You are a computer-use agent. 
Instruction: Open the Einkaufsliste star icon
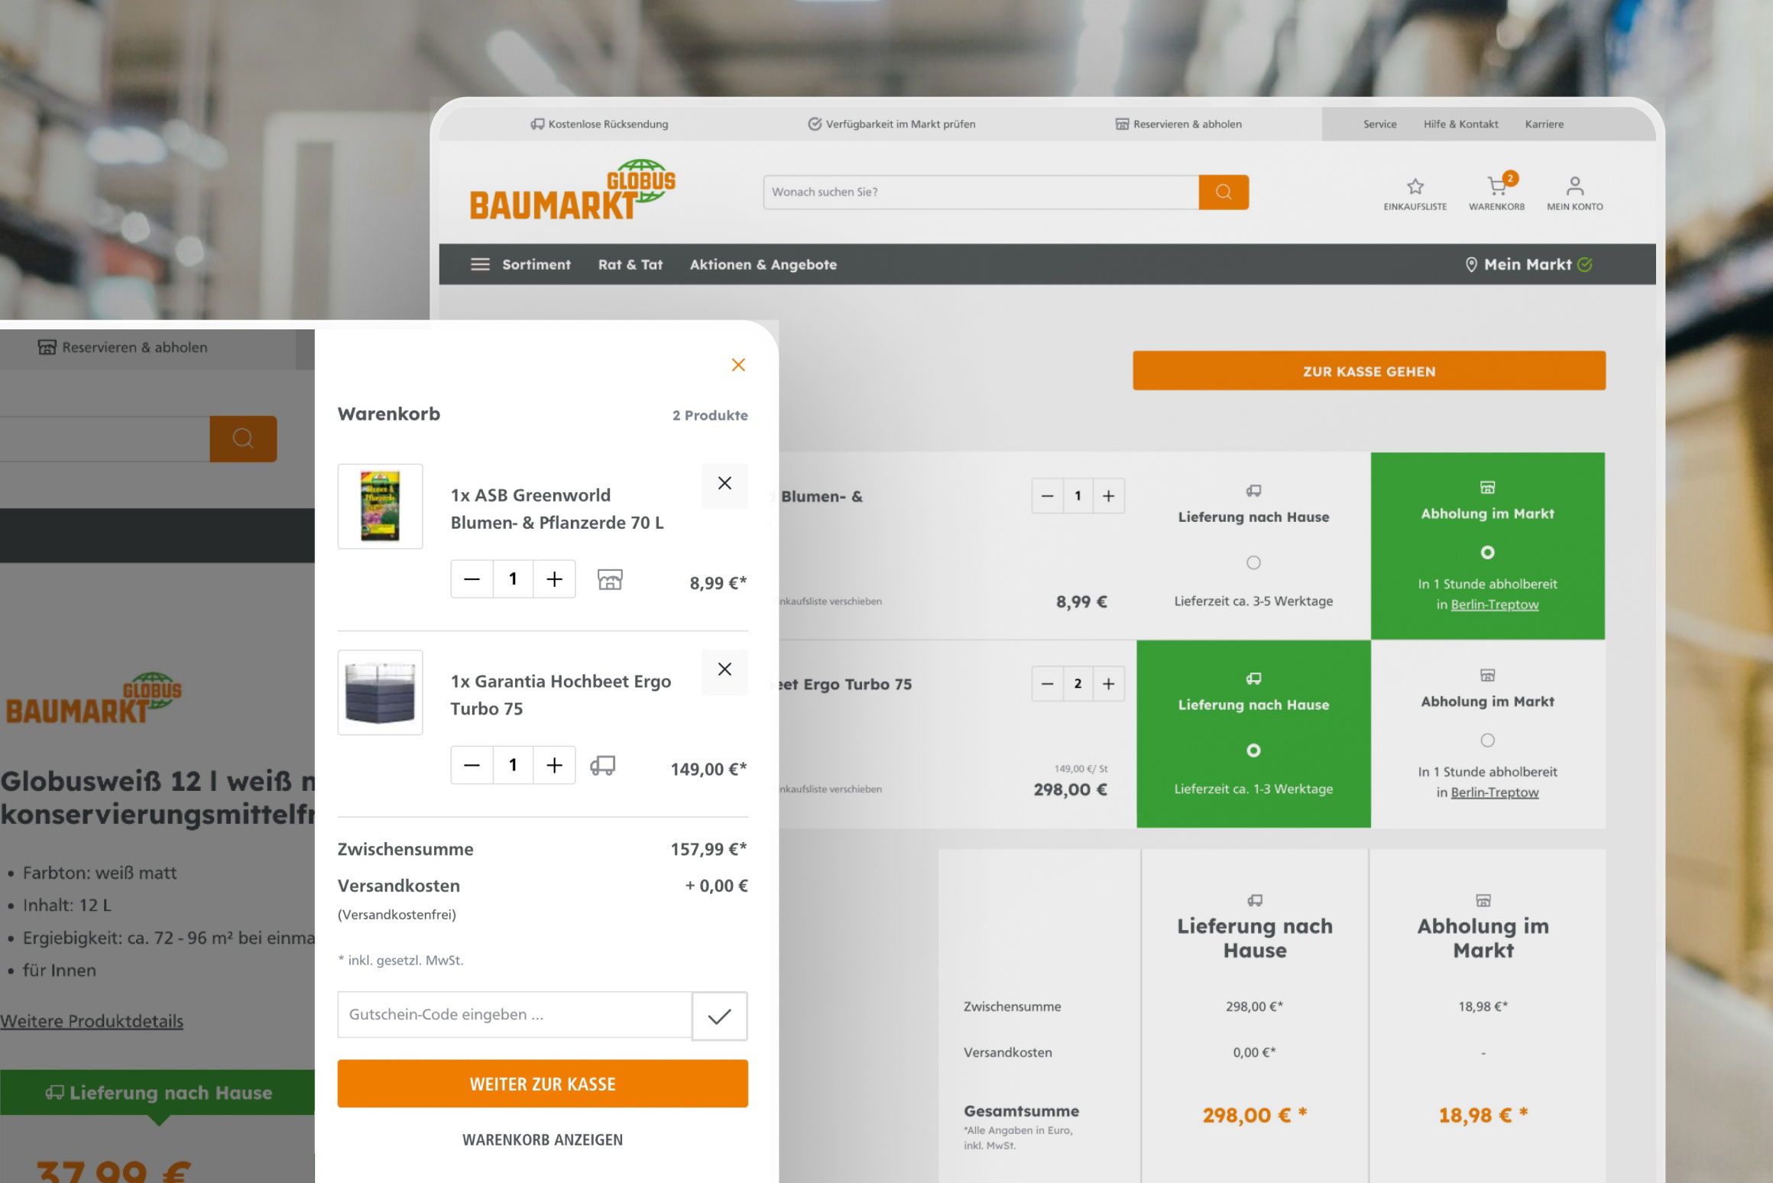pos(1415,187)
